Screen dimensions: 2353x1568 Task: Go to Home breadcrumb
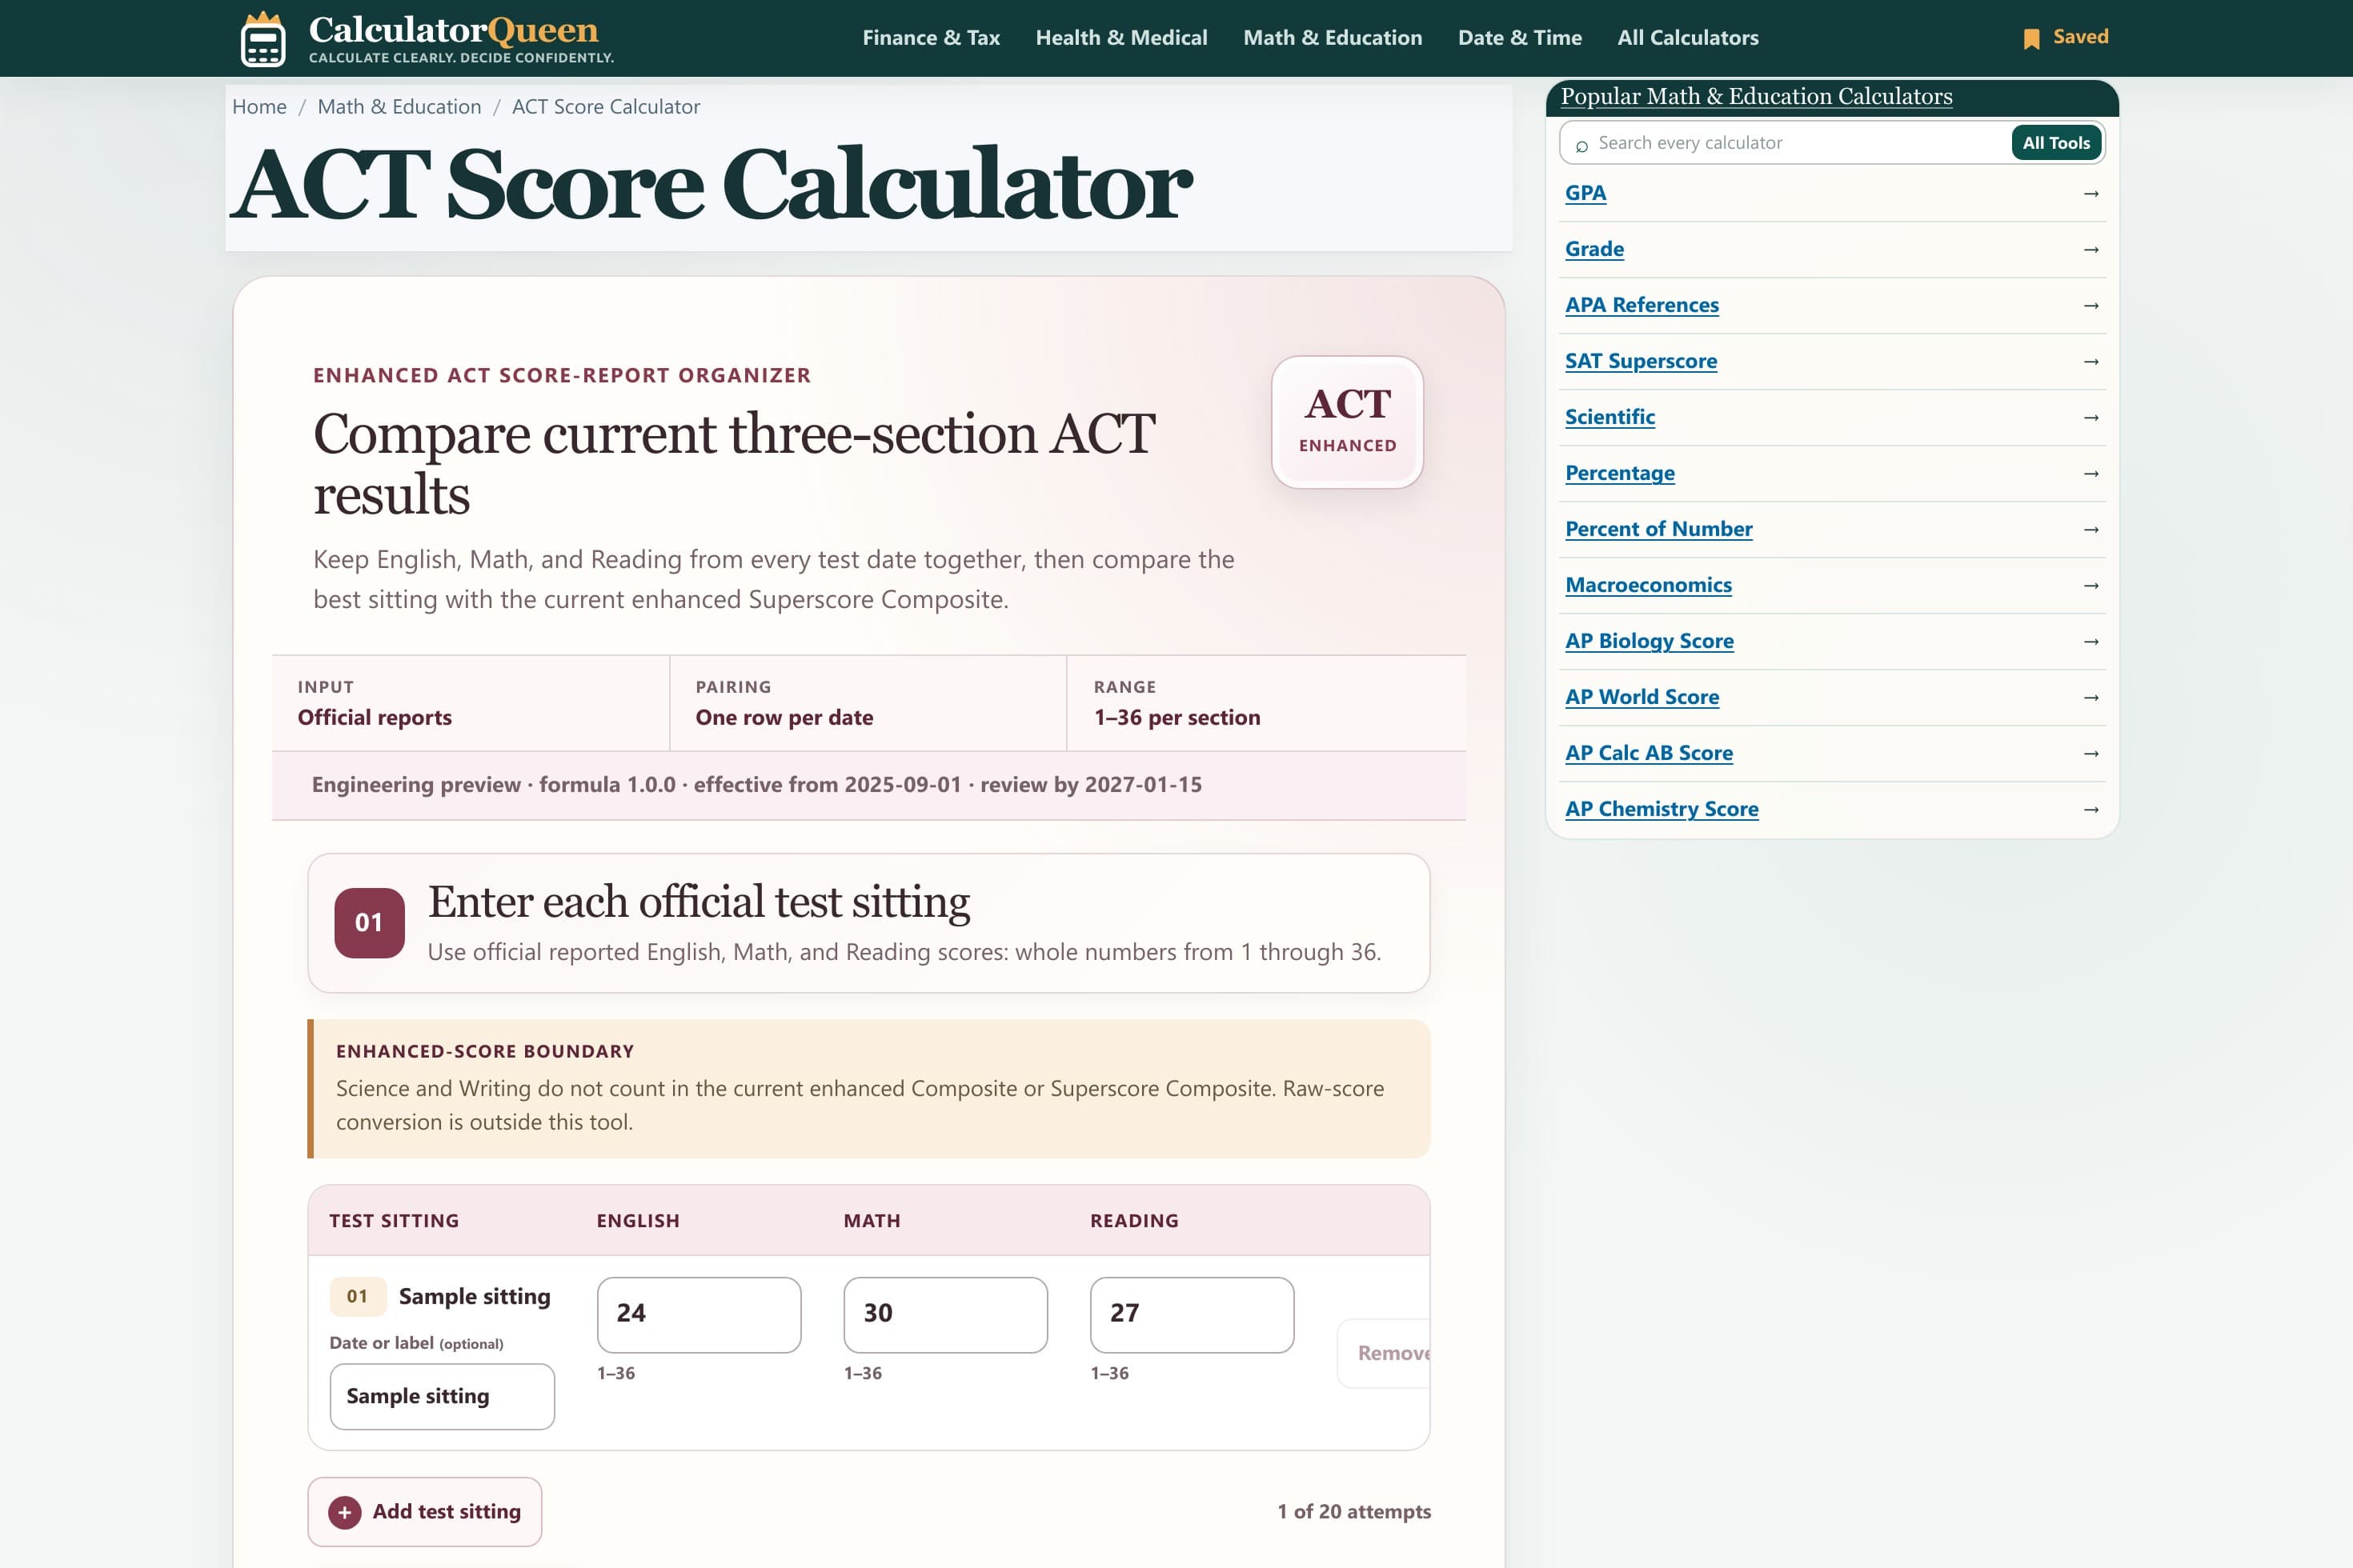tap(259, 107)
